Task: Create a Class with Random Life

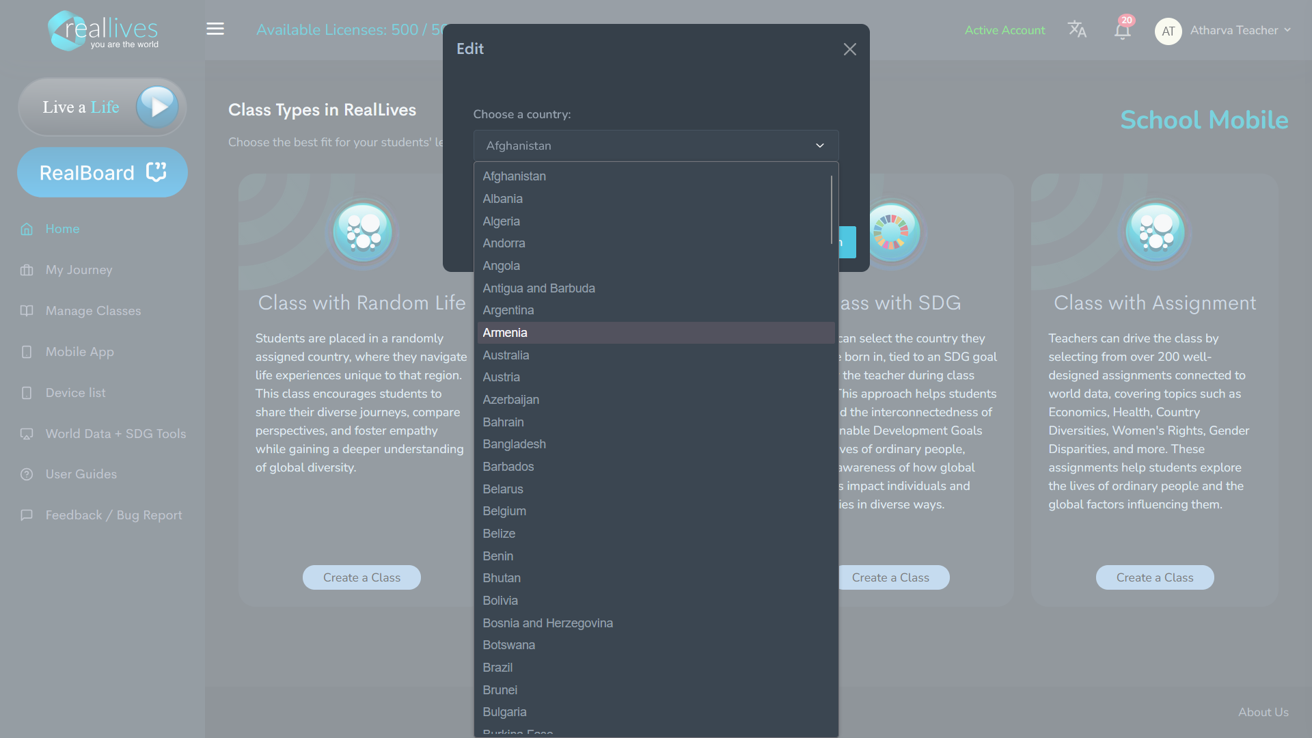Action: [x=361, y=577]
